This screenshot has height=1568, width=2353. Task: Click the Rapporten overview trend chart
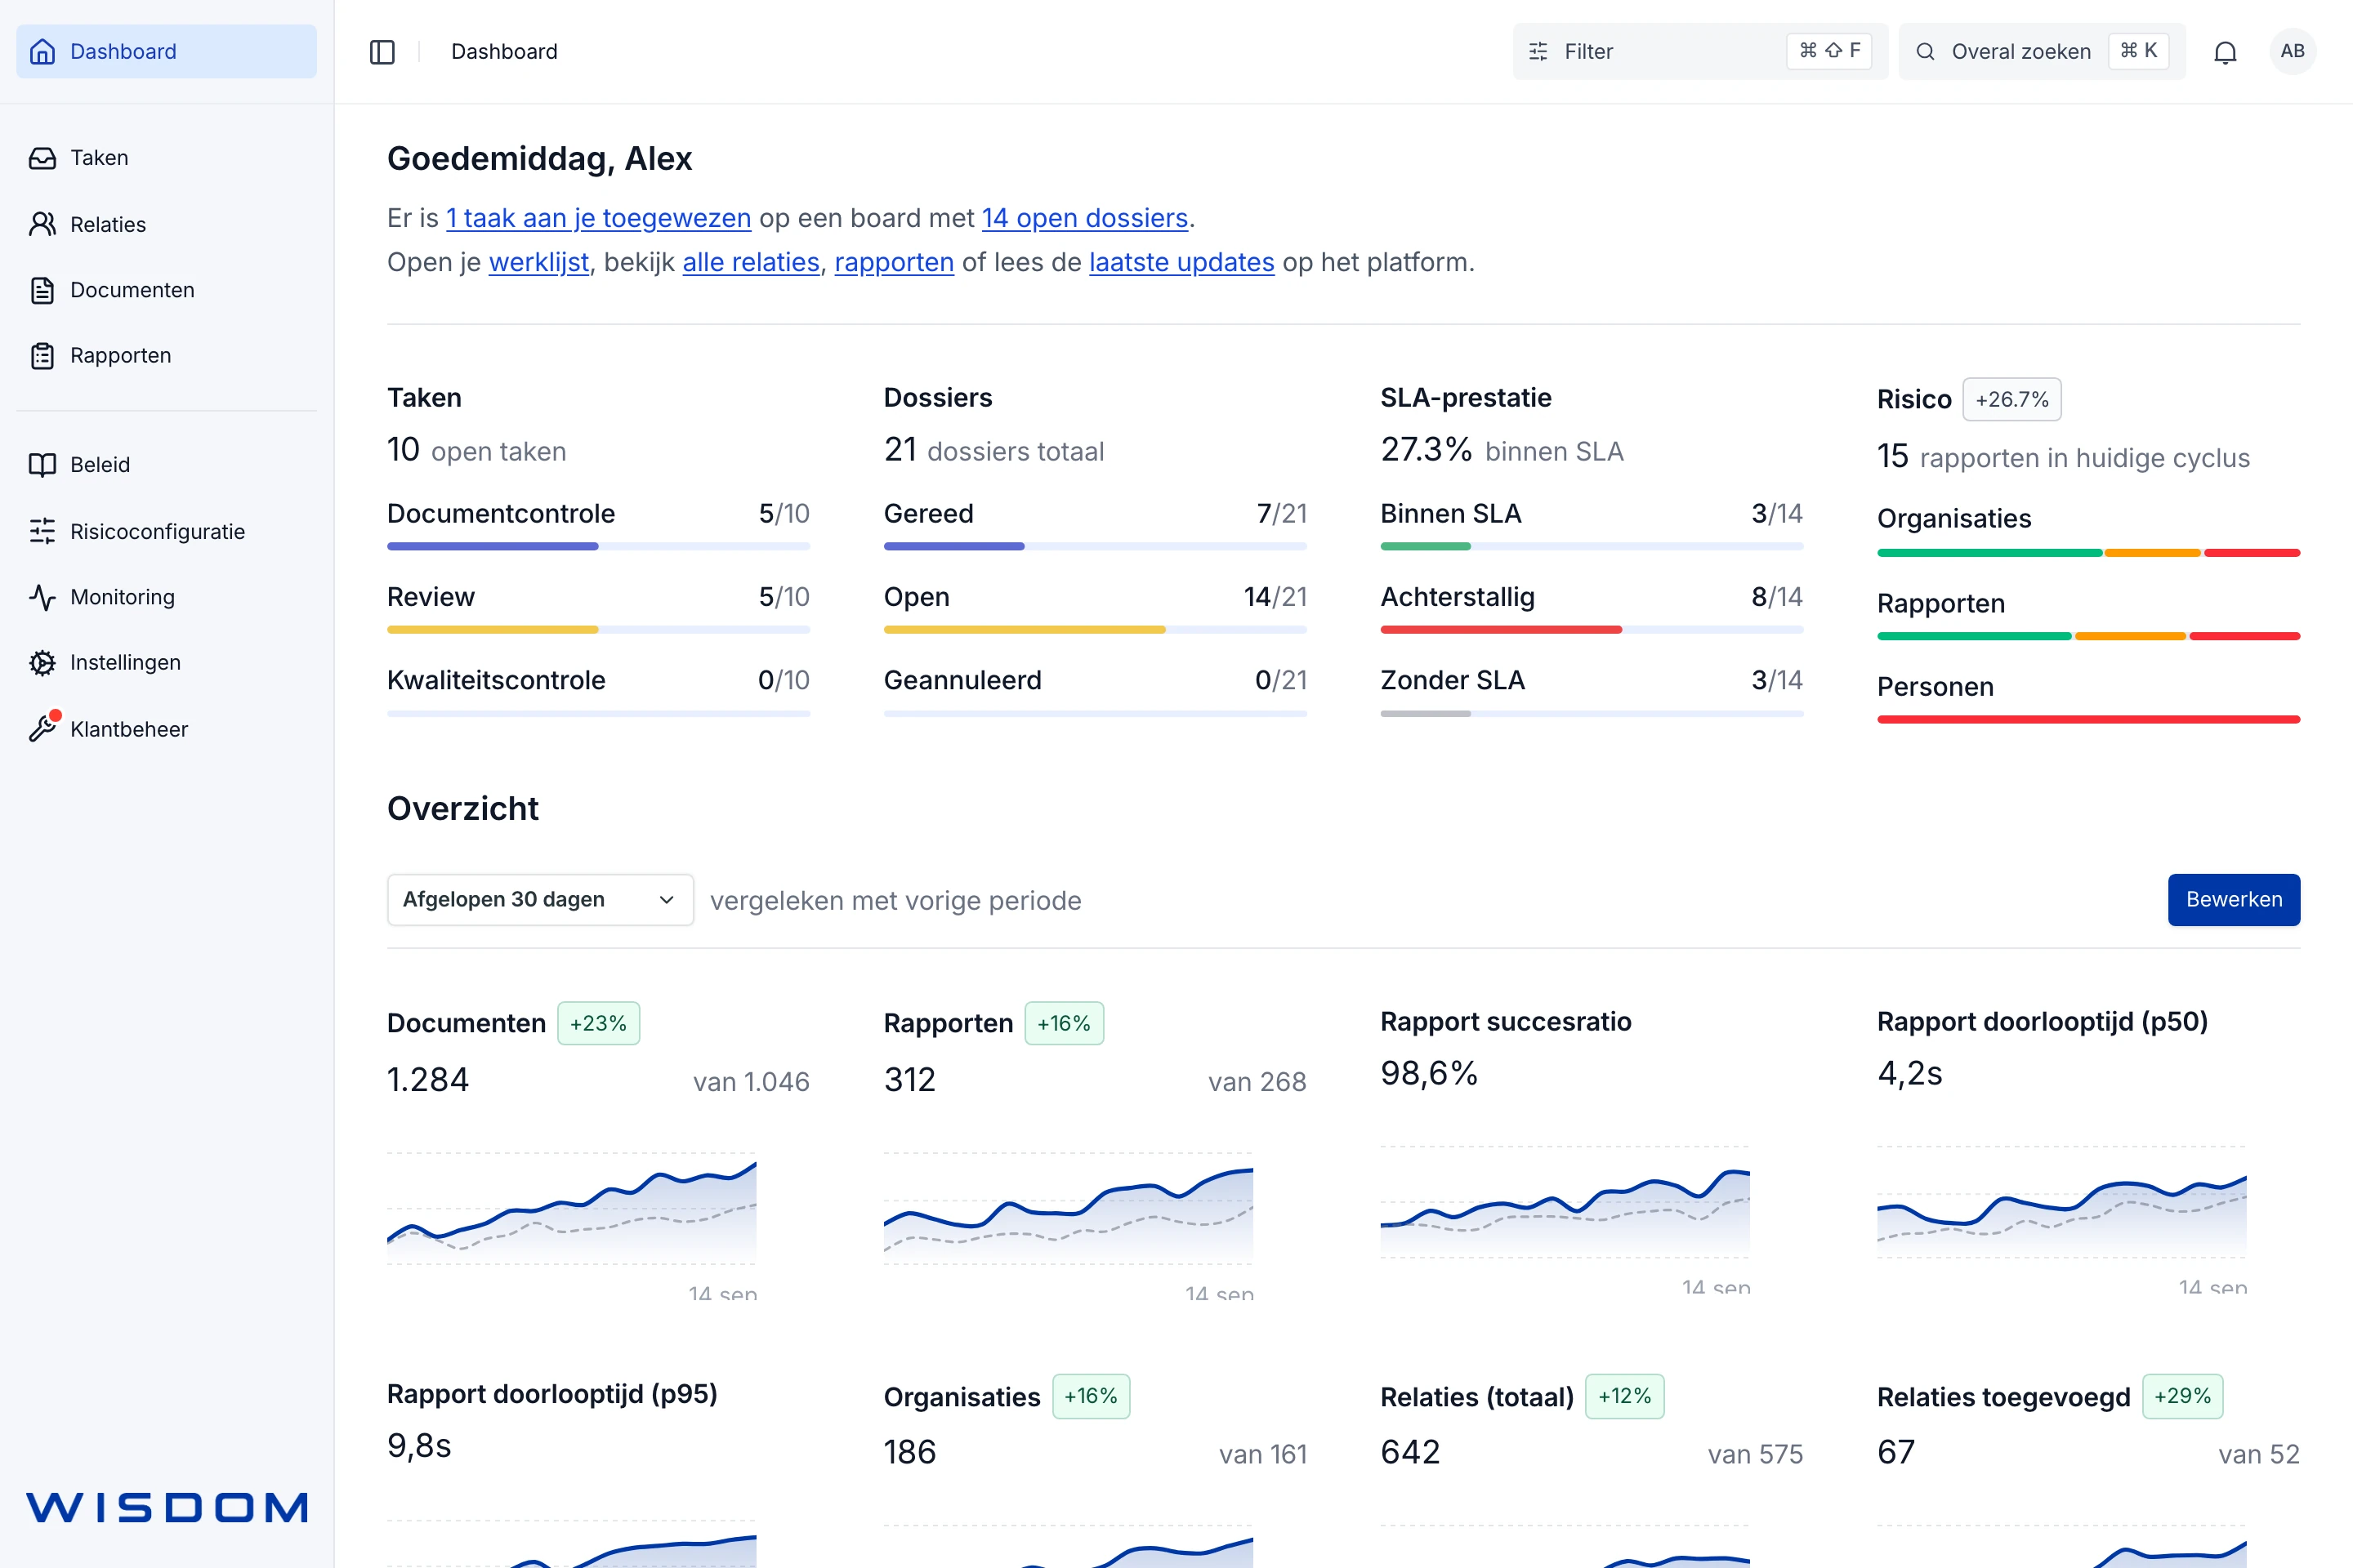(x=1069, y=1209)
